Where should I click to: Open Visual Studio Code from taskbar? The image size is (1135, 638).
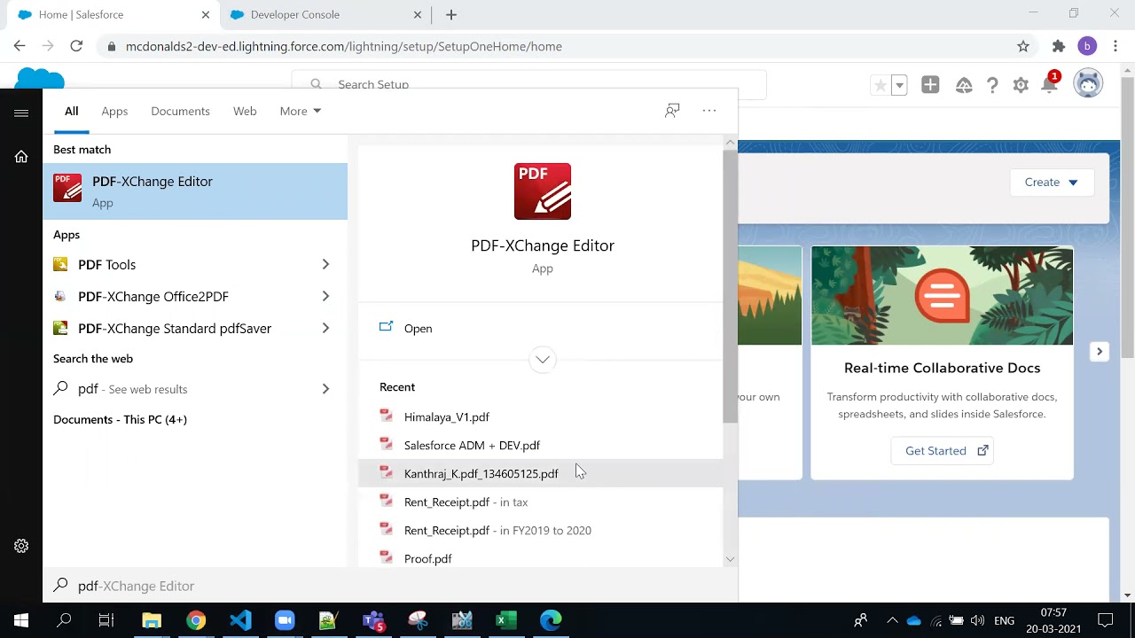[x=240, y=620]
